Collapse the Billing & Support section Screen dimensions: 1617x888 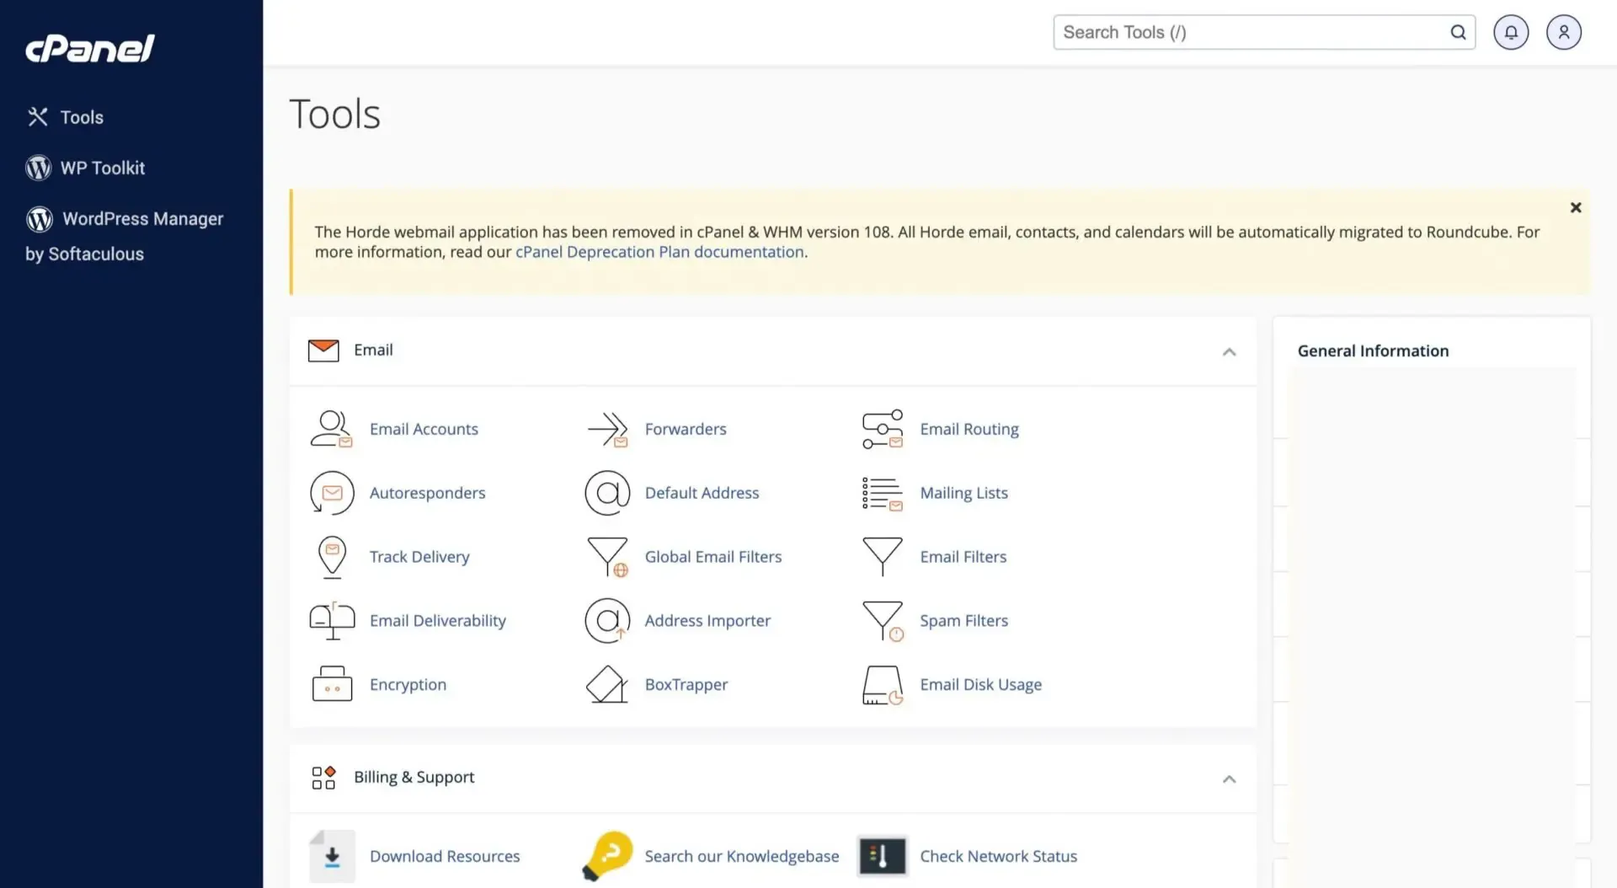1229,778
